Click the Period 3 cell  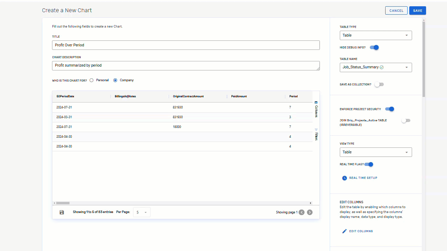click(290, 117)
